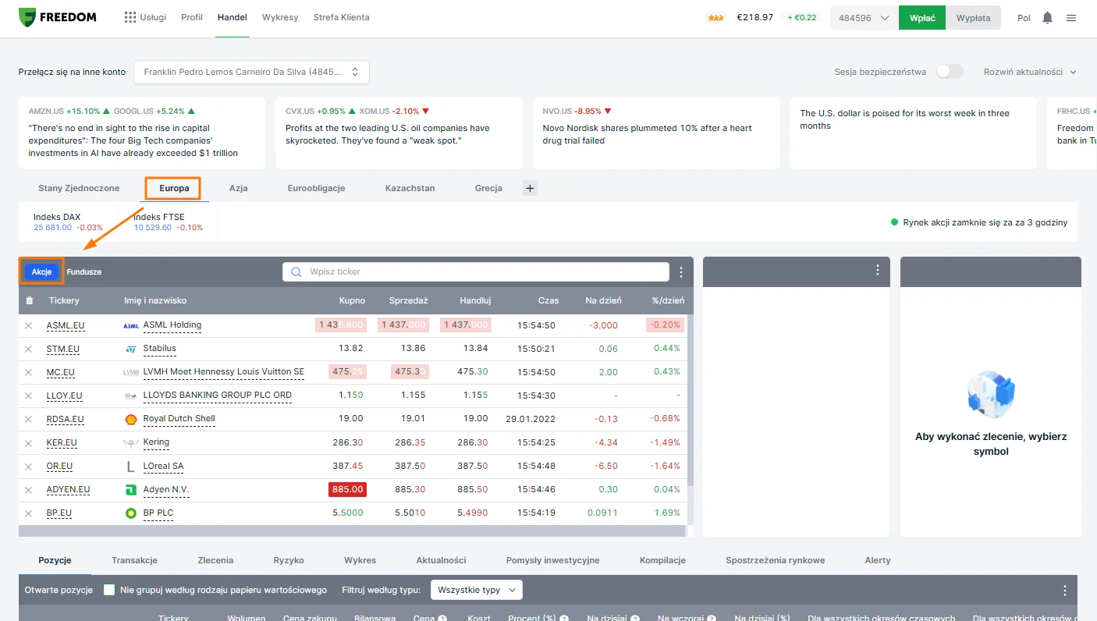Screen dimensions: 1097x621
Task: Add a new market tab with the plus button
Action: [x=530, y=188]
